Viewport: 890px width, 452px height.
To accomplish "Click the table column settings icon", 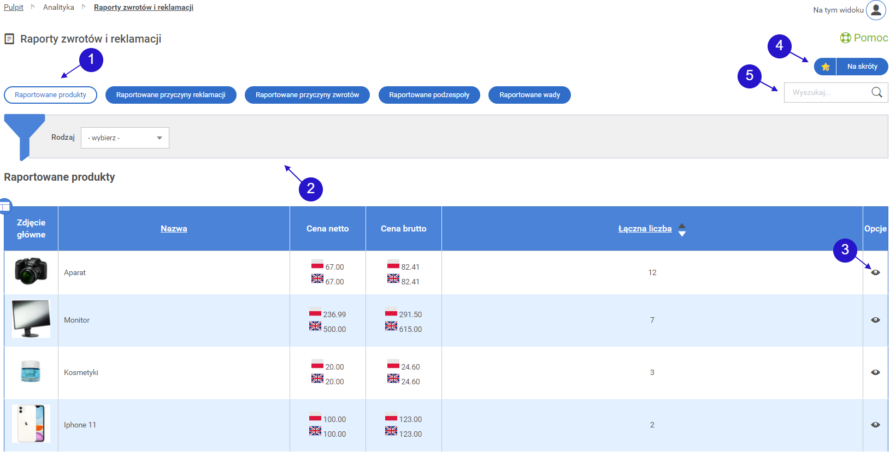I will pyautogui.click(x=5, y=206).
